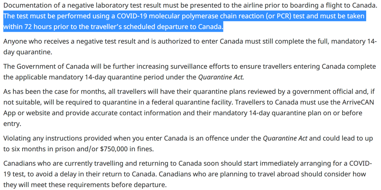381x190 pixels.
Task: Click the italic Quarantine Act in offence paragraph
Action: point(285,139)
